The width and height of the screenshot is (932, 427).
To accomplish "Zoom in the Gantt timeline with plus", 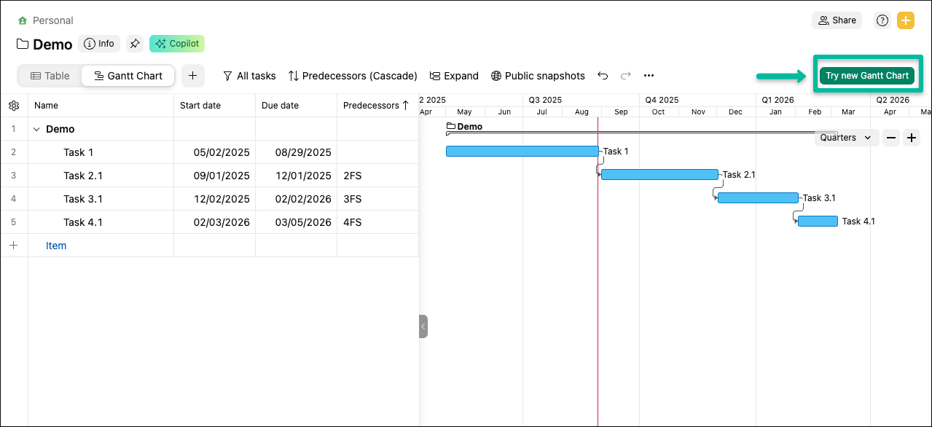I will point(911,137).
